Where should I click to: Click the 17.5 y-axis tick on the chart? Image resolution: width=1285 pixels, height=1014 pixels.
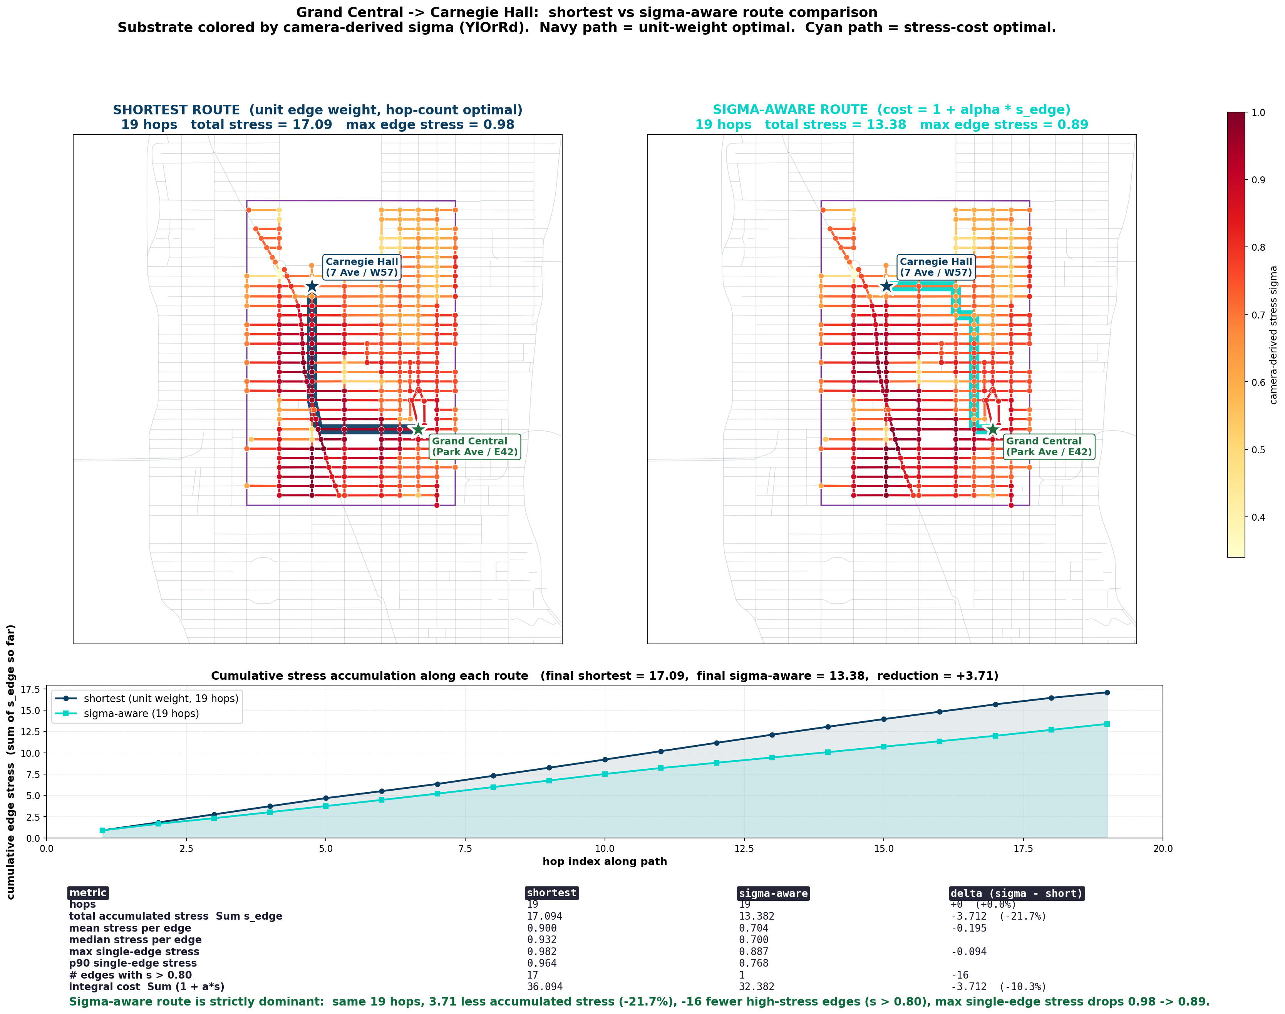tap(30, 689)
